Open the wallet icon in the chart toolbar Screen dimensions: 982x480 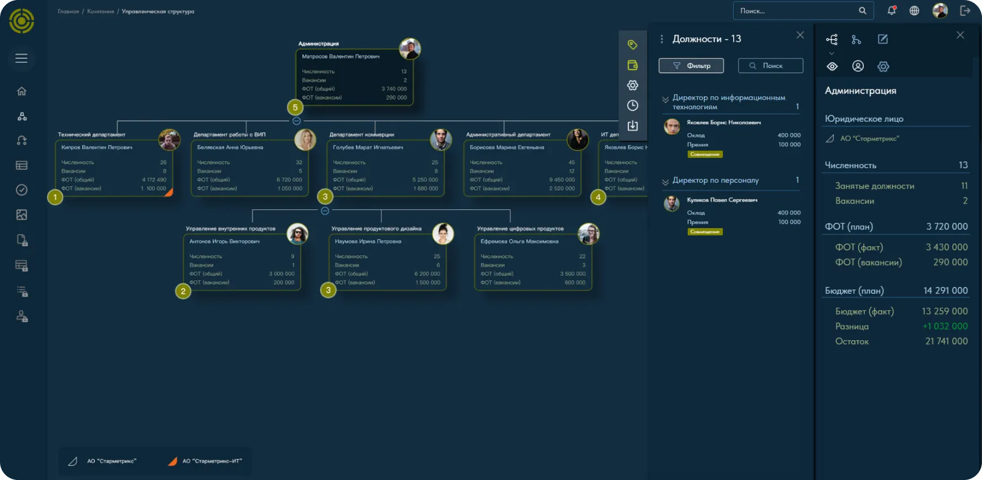tap(632, 65)
